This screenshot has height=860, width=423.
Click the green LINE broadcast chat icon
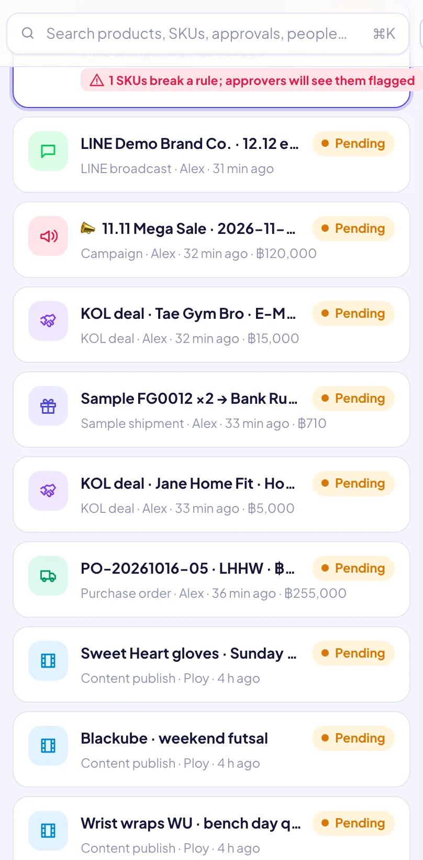click(x=48, y=152)
